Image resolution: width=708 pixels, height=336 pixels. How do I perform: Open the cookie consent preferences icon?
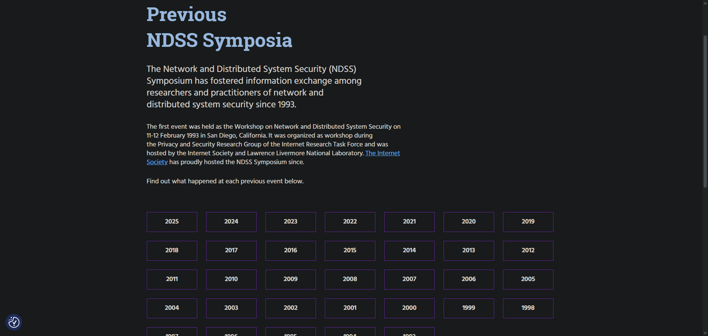(14, 322)
